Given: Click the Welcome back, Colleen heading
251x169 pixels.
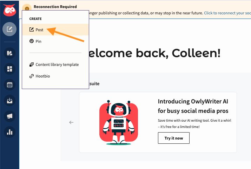Looking at the screenshot, I should point(154,53).
